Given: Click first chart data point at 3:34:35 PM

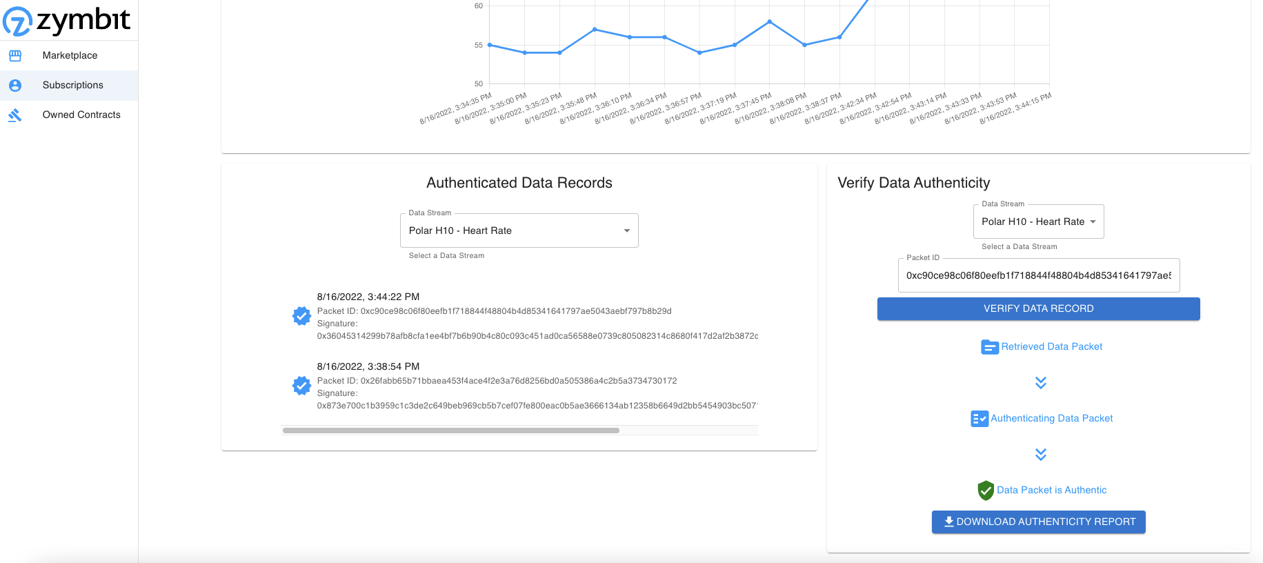Looking at the screenshot, I should 490,45.
